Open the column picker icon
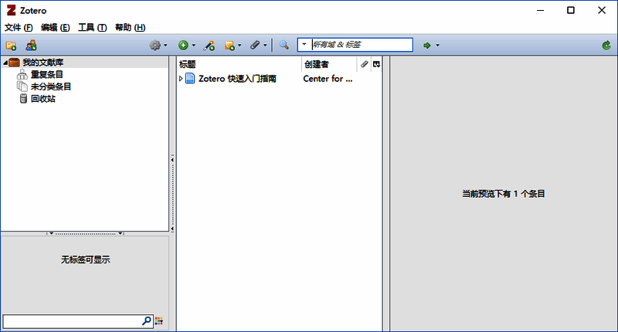 376,64
